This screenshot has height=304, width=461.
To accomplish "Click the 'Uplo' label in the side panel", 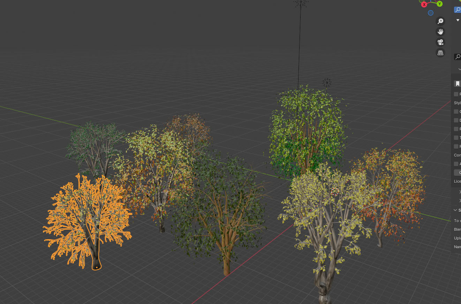I will 457,238.
